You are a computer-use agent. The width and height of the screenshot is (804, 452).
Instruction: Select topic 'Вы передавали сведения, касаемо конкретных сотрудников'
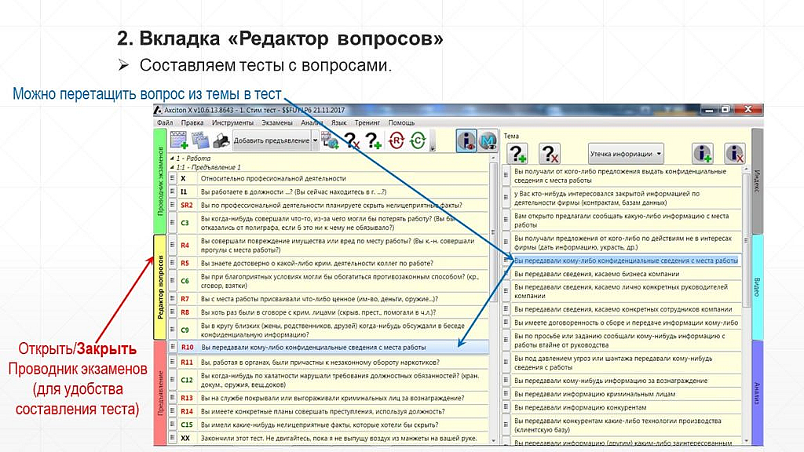click(x=626, y=309)
